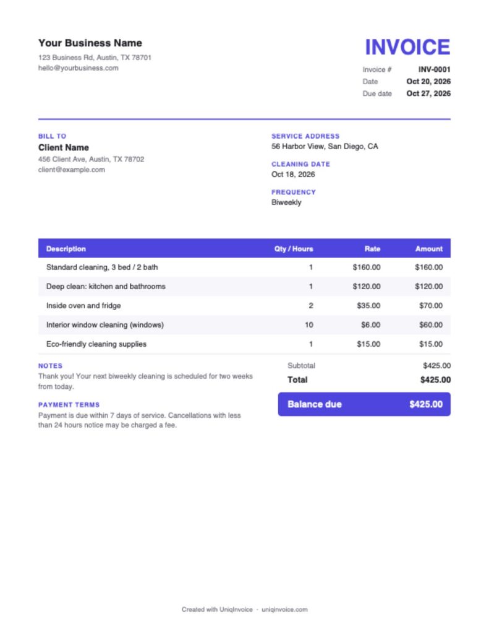Screen dimensions: 489x634
Task: Click the 'Qty / Hours' column header
Action: [x=294, y=249]
